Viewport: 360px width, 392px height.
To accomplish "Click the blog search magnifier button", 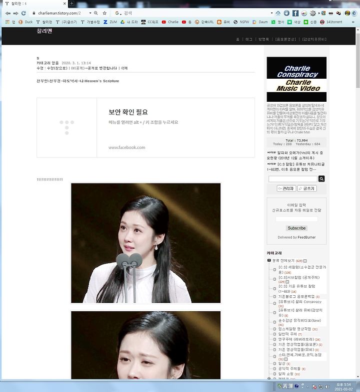I will (321, 179).
